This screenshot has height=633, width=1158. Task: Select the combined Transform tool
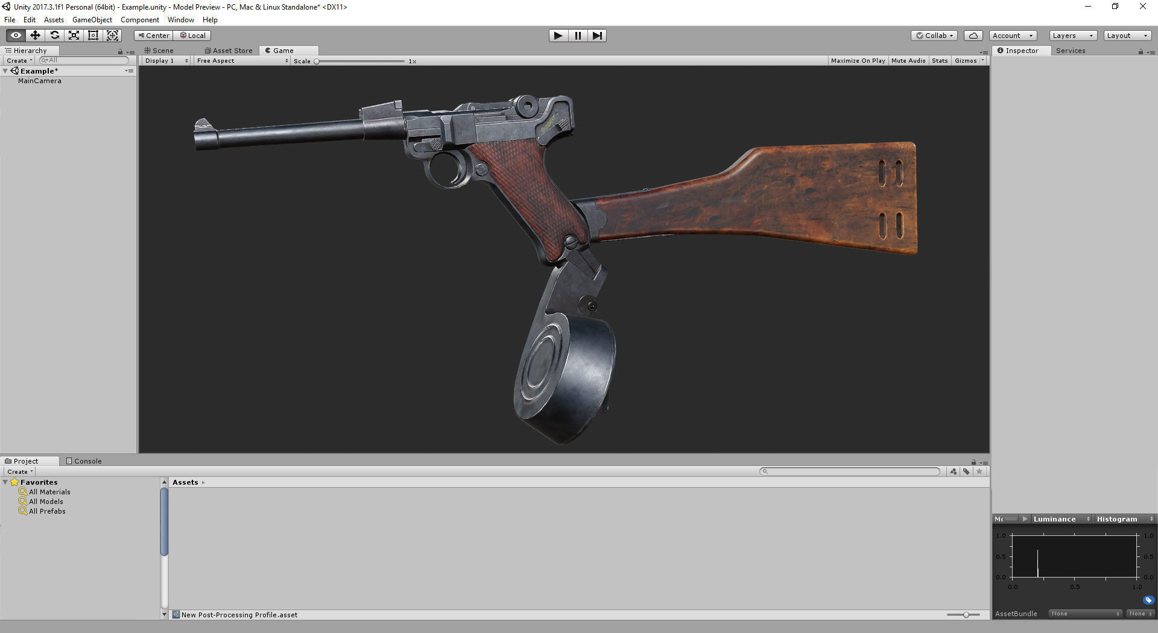point(112,36)
